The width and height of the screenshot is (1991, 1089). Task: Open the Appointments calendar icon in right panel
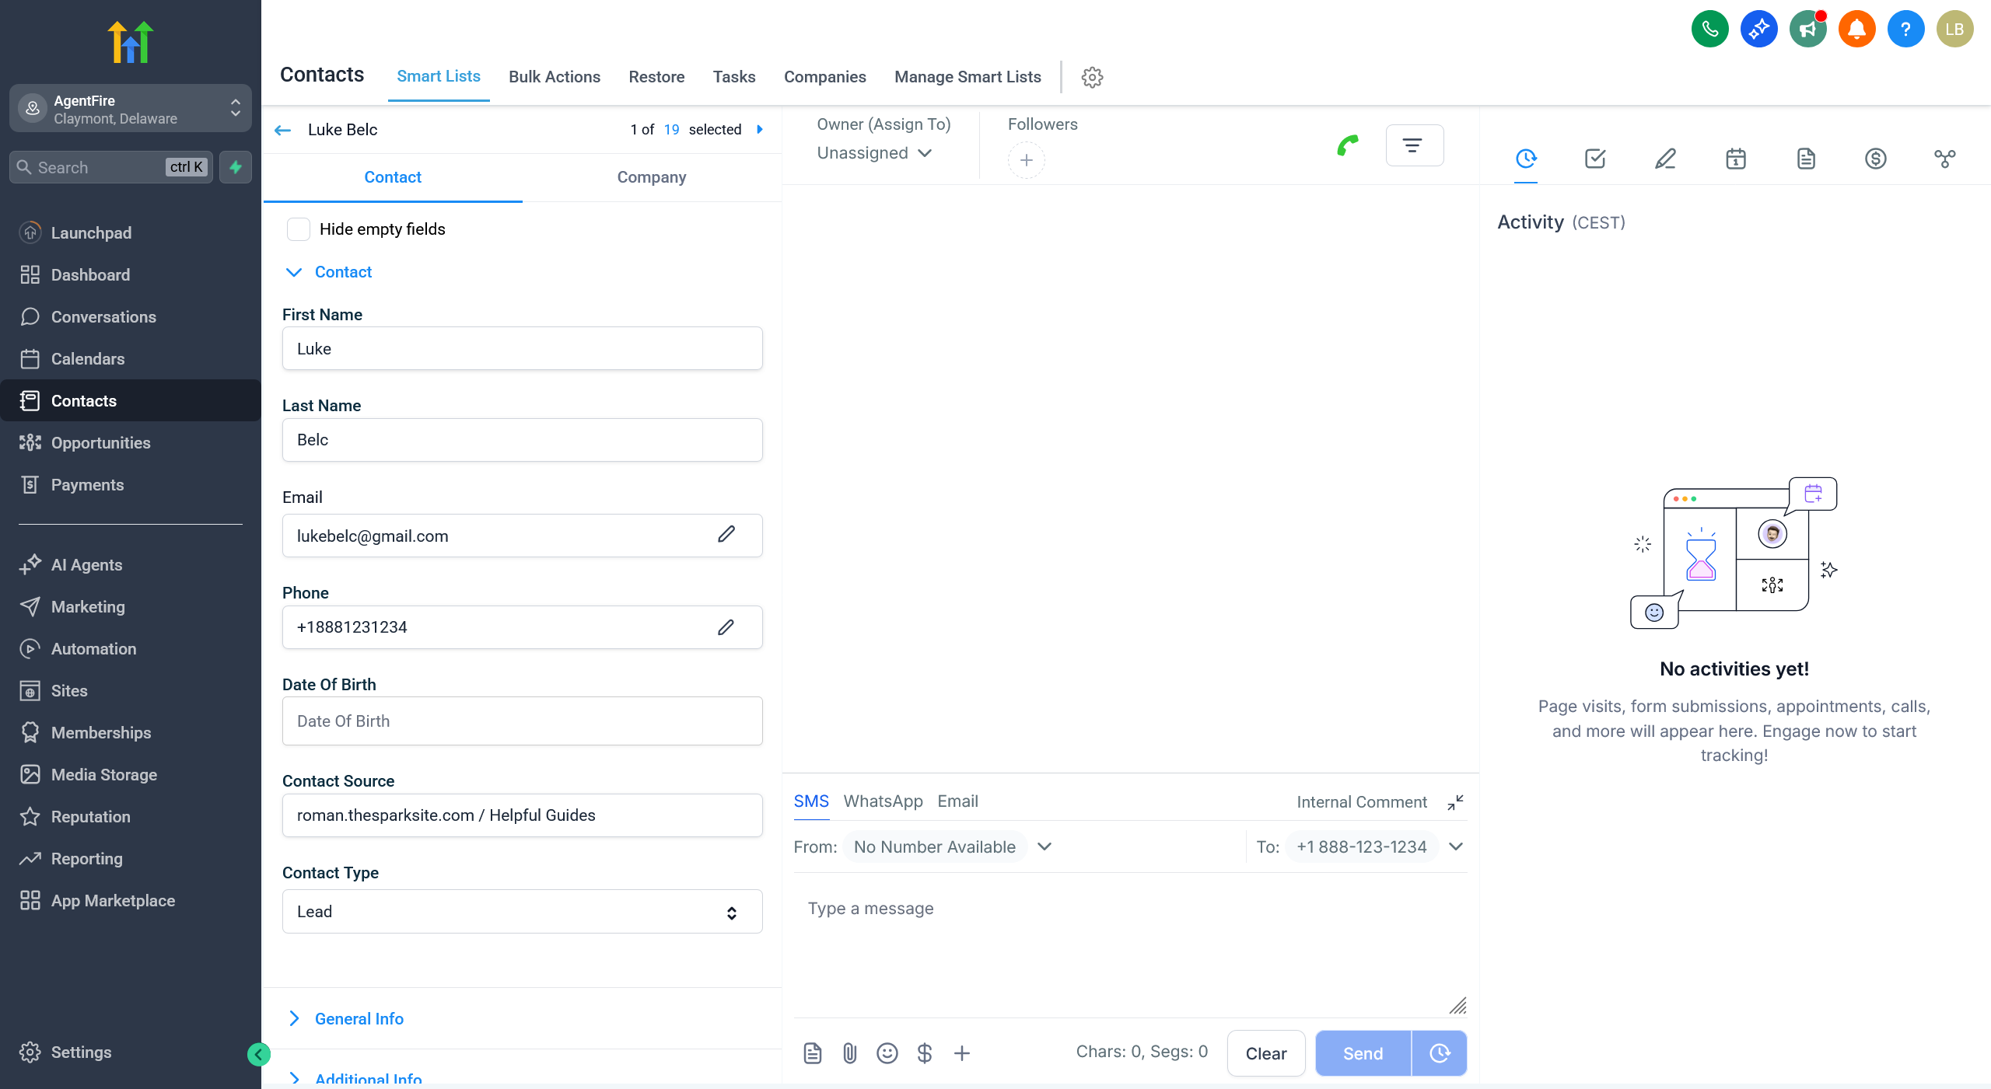pyautogui.click(x=1736, y=159)
